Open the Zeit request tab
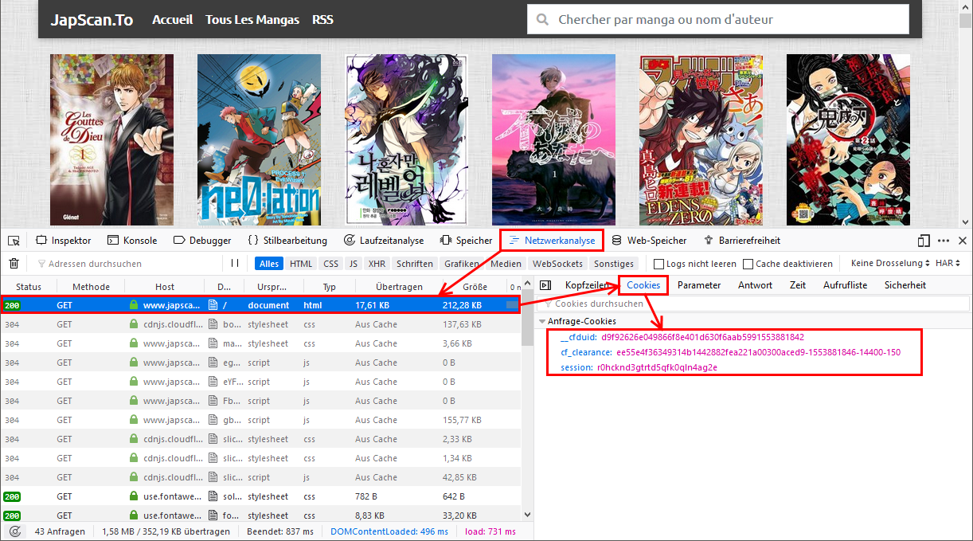Screen dimensions: 973x541 (798, 285)
